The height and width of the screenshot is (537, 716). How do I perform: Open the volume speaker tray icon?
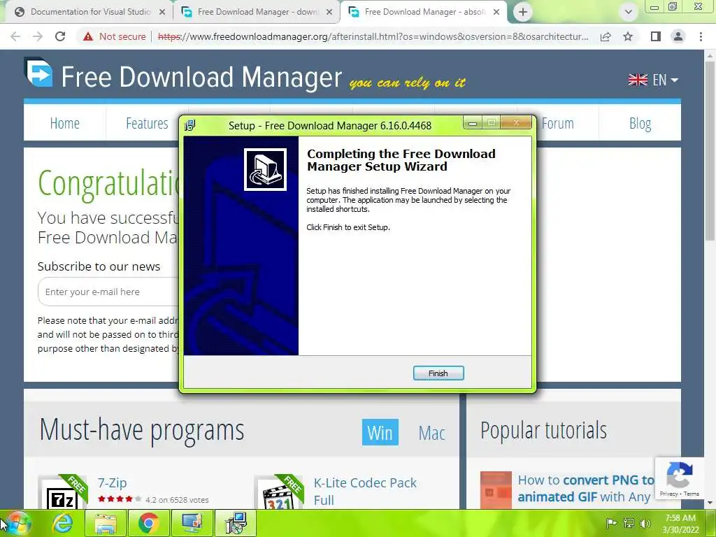coord(645,523)
